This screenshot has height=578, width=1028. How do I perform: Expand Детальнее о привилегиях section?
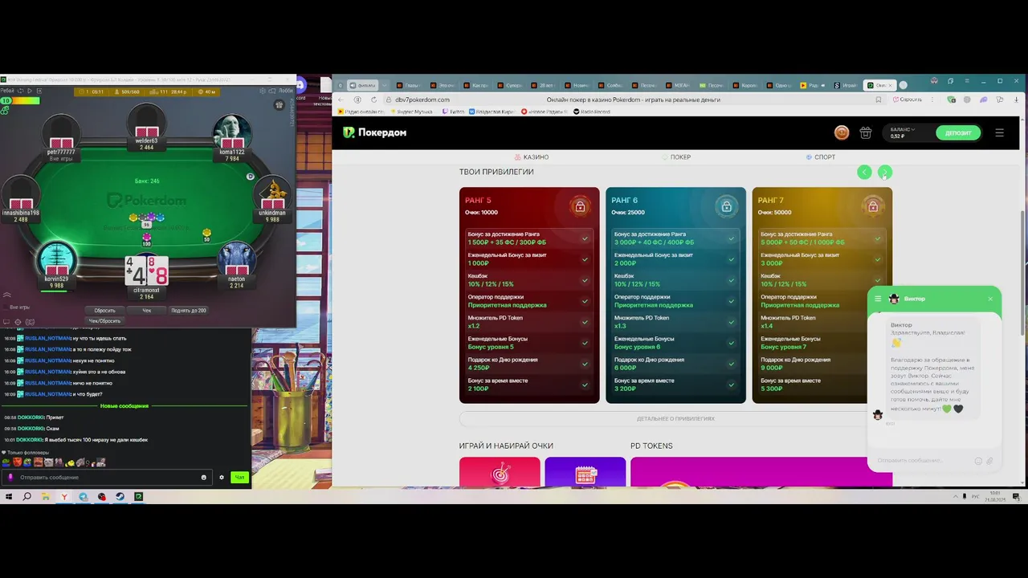(x=675, y=418)
